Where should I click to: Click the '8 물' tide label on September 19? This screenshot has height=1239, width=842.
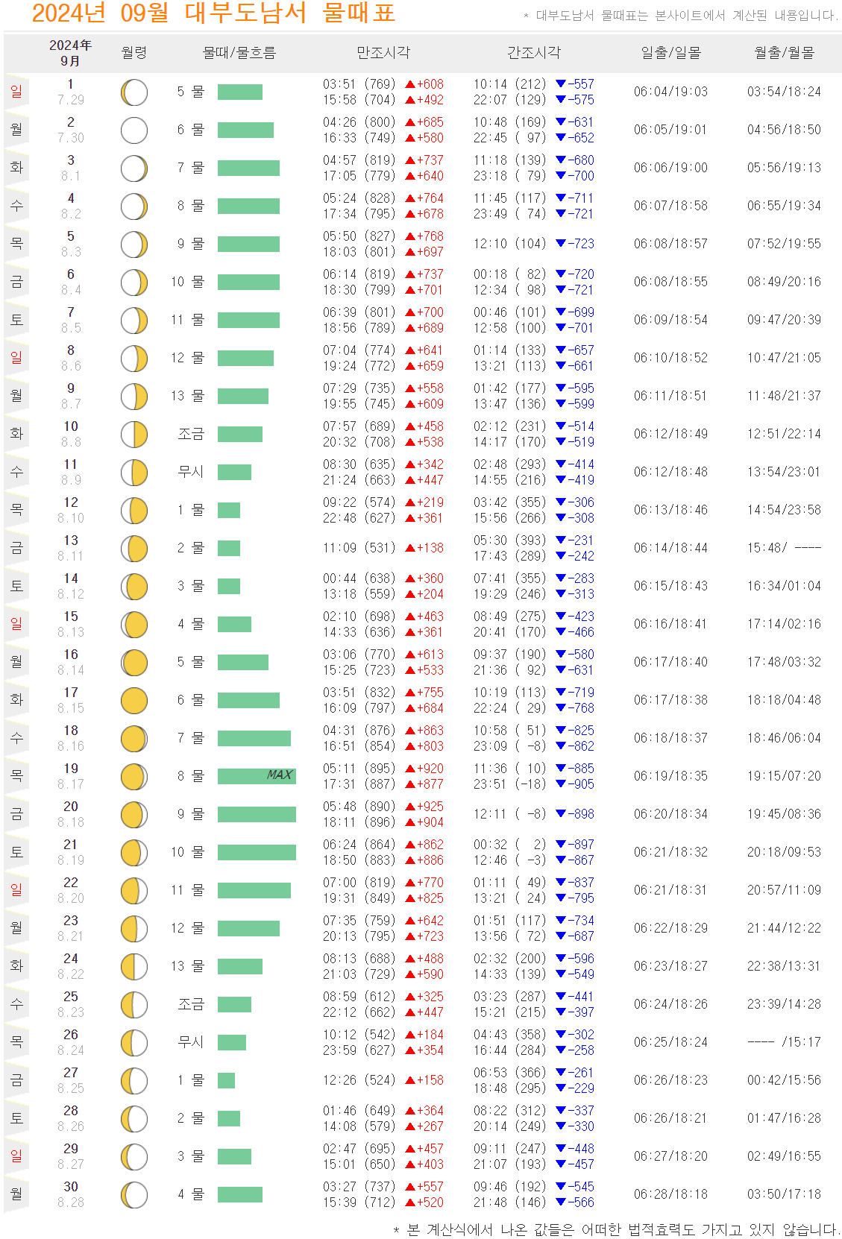(x=191, y=776)
